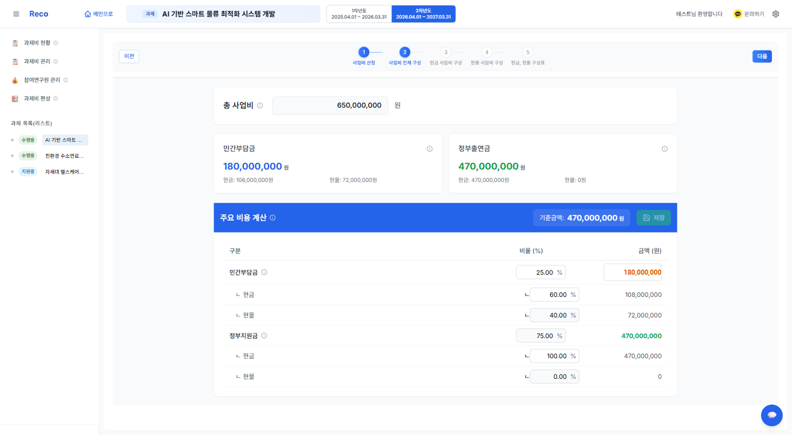Viewport: 792px width, 435px height.
Task: Show info tooltip for 과제비 관리
Action: (x=56, y=61)
